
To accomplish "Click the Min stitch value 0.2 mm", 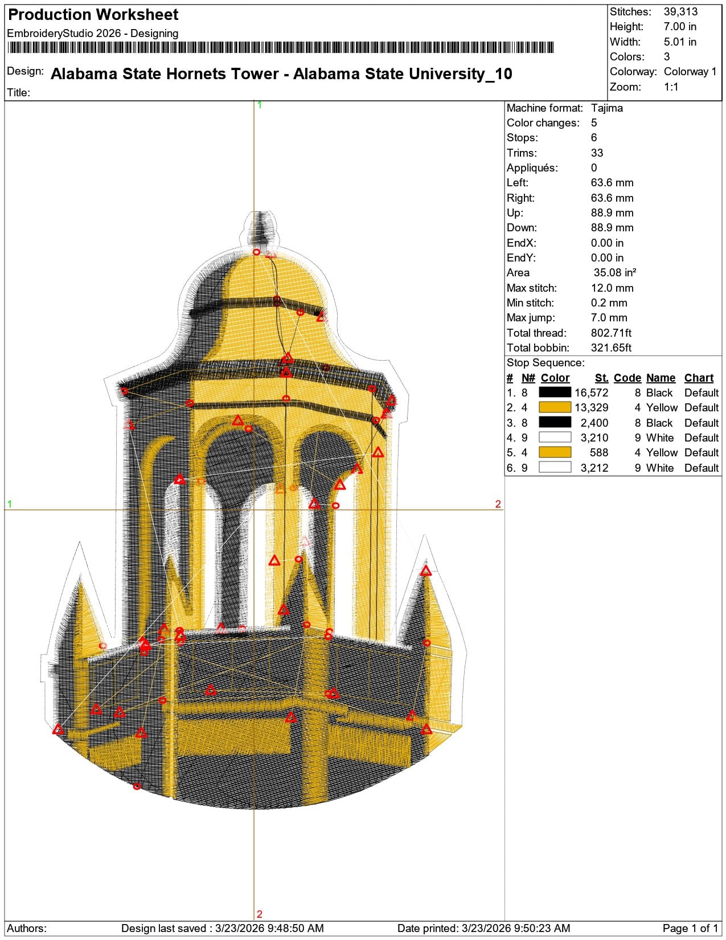I will pyautogui.click(x=609, y=303).
